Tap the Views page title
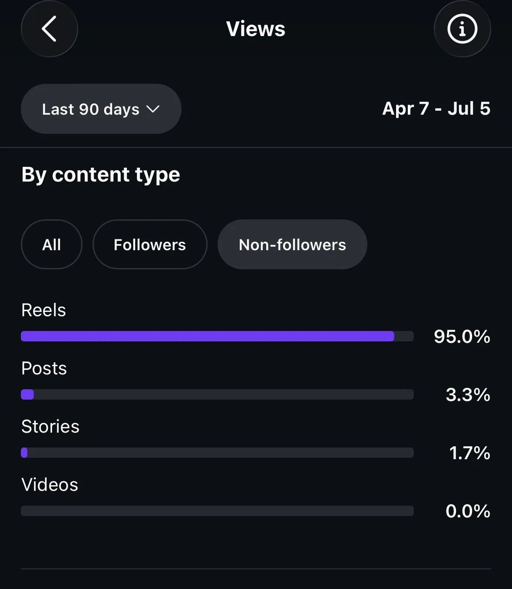The image size is (512, 589). tap(256, 29)
